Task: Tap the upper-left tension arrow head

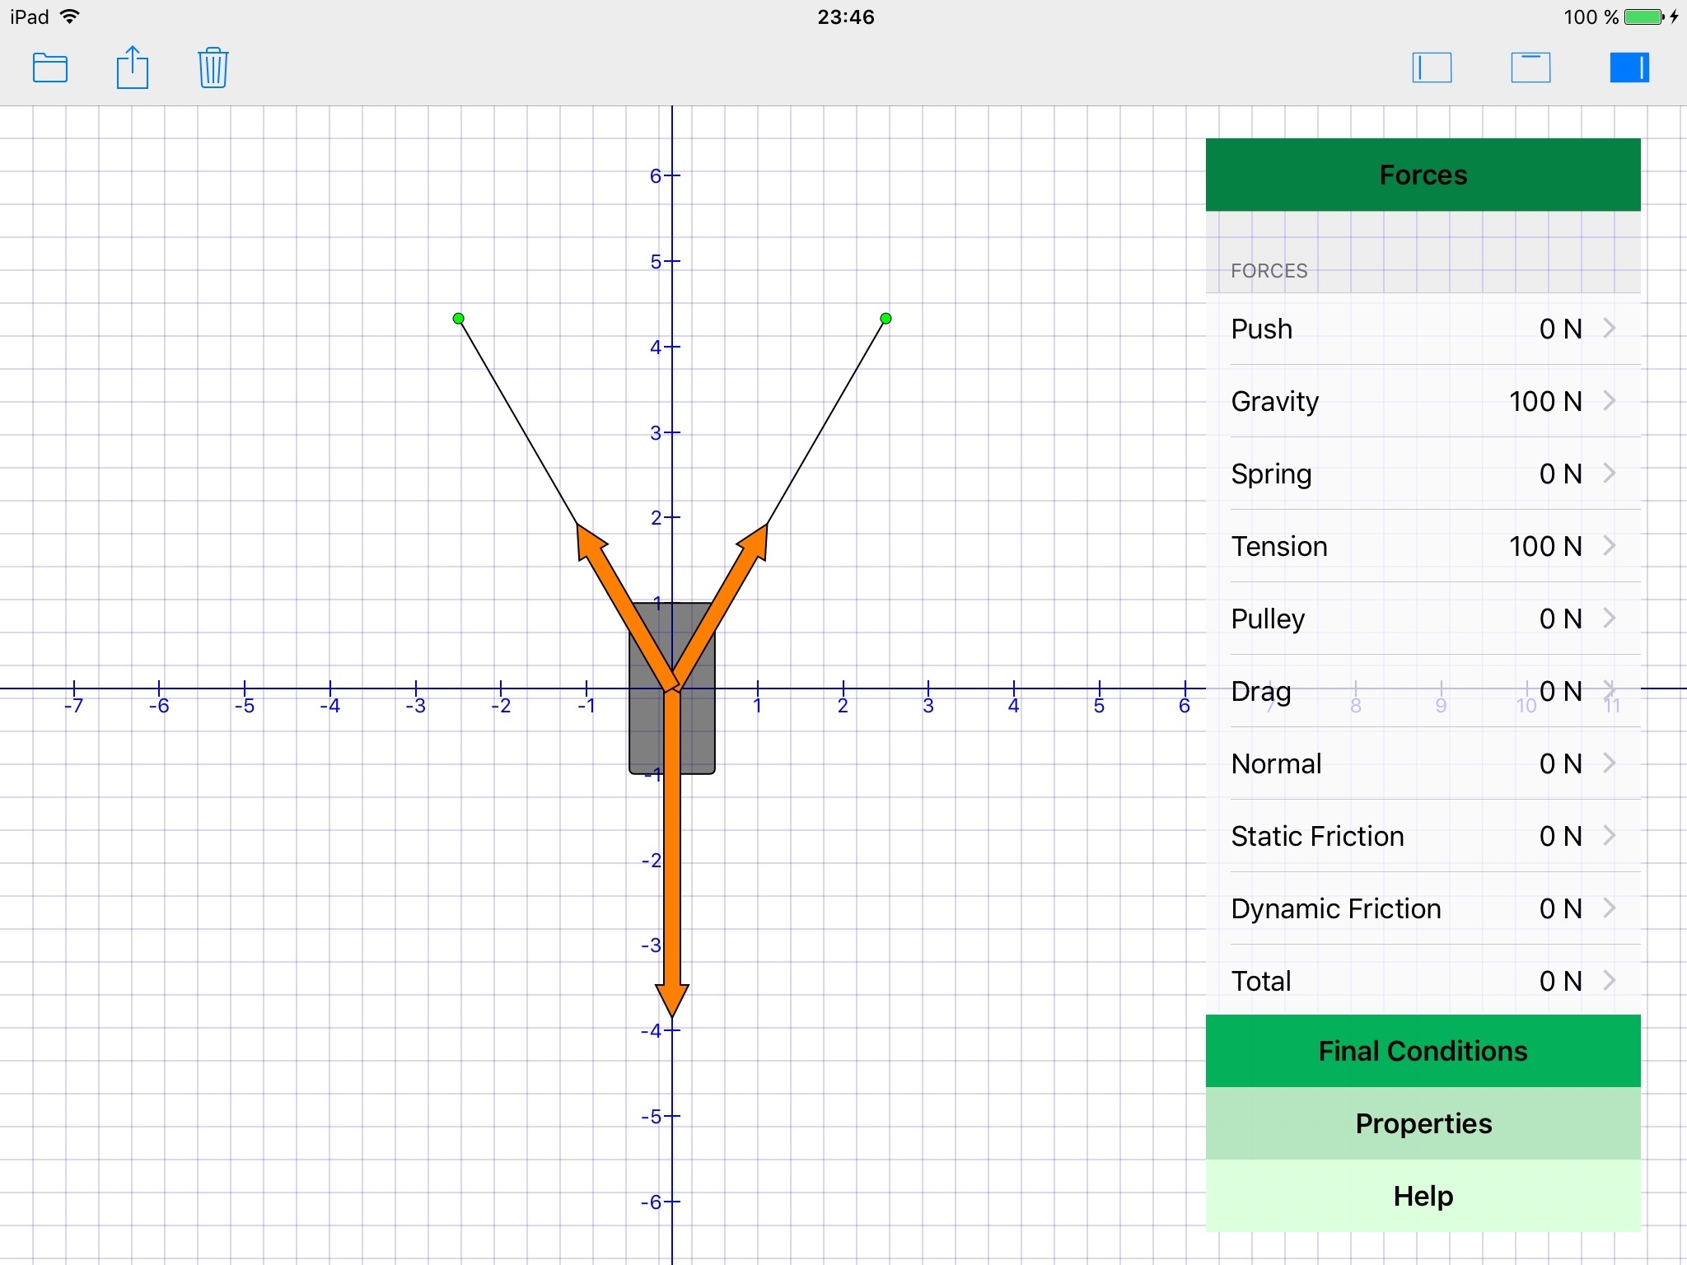Action: click(587, 543)
